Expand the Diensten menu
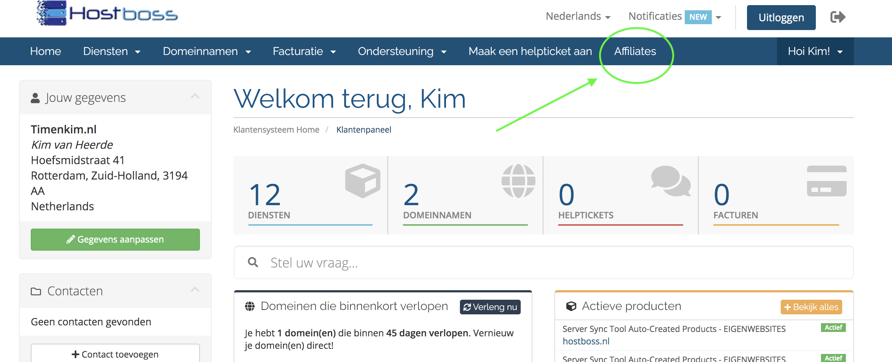 tap(112, 51)
